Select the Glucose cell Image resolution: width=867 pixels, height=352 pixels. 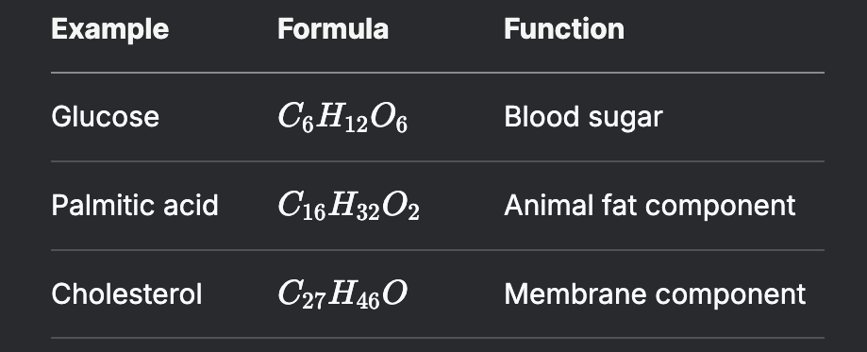105,117
